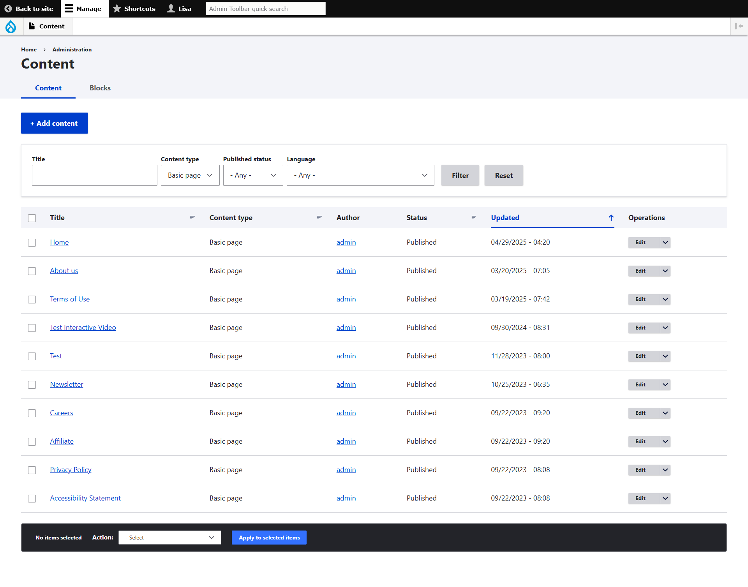Check the select-all checkbox in table header
Image resolution: width=748 pixels, height=587 pixels.
click(x=32, y=218)
